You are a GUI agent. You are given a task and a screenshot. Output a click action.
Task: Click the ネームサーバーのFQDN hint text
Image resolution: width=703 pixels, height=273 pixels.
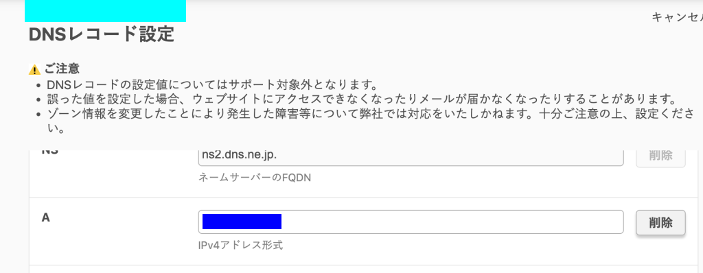(255, 178)
